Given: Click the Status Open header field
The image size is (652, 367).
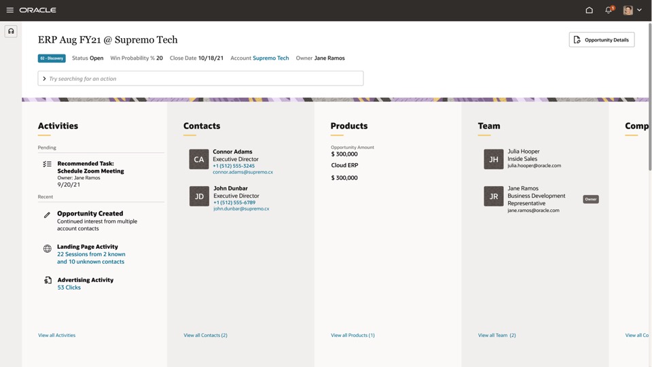Looking at the screenshot, I should coord(88,58).
